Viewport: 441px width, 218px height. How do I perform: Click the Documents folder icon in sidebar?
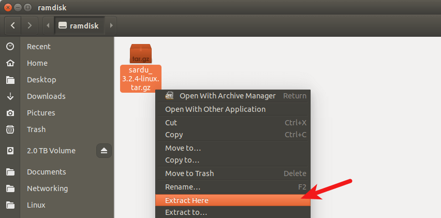pyautogui.click(x=10, y=172)
